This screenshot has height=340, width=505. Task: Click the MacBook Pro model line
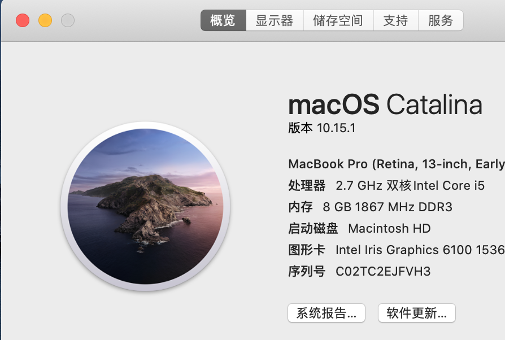pyautogui.click(x=396, y=164)
